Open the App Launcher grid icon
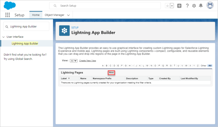 tap(7, 15)
